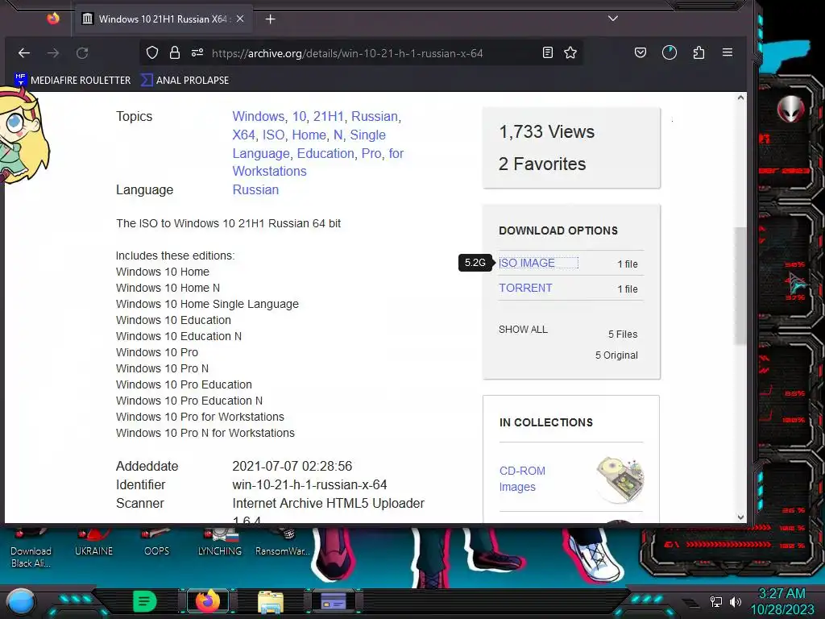Click the network tray icon
Viewport: 825px width, 619px height.
pyautogui.click(x=715, y=601)
